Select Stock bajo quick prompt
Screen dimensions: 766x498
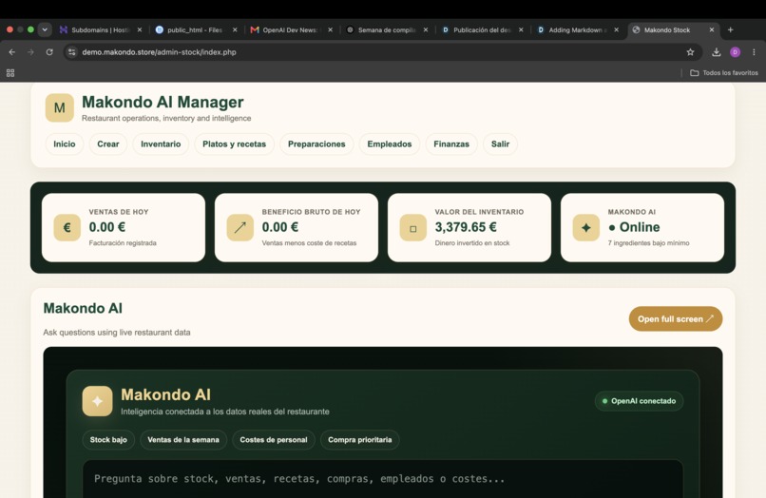(x=108, y=440)
